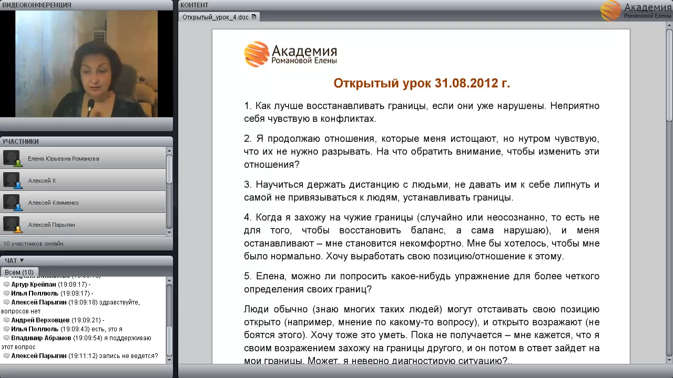Click chat scrollbar up arrow

click(x=169, y=281)
